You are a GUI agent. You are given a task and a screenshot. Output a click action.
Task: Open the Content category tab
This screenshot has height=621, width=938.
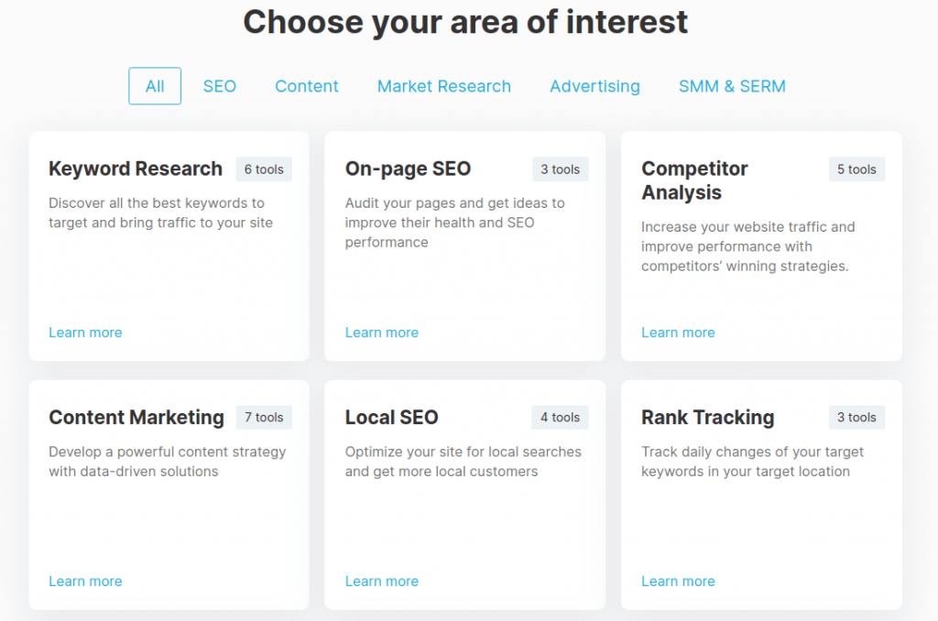(x=306, y=85)
